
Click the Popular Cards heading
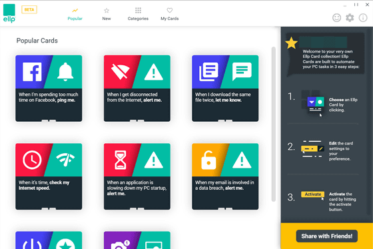click(37, 41)
